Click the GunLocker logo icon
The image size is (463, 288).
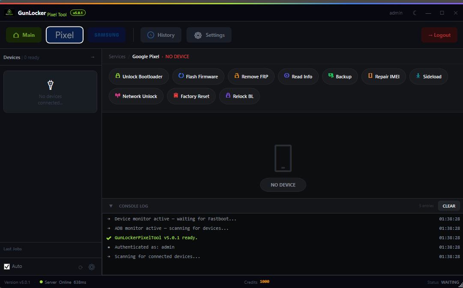point(10,13)
